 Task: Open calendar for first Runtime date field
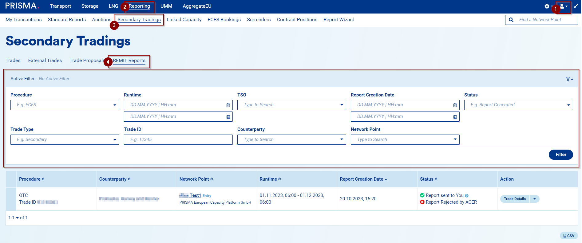[228, 105]
